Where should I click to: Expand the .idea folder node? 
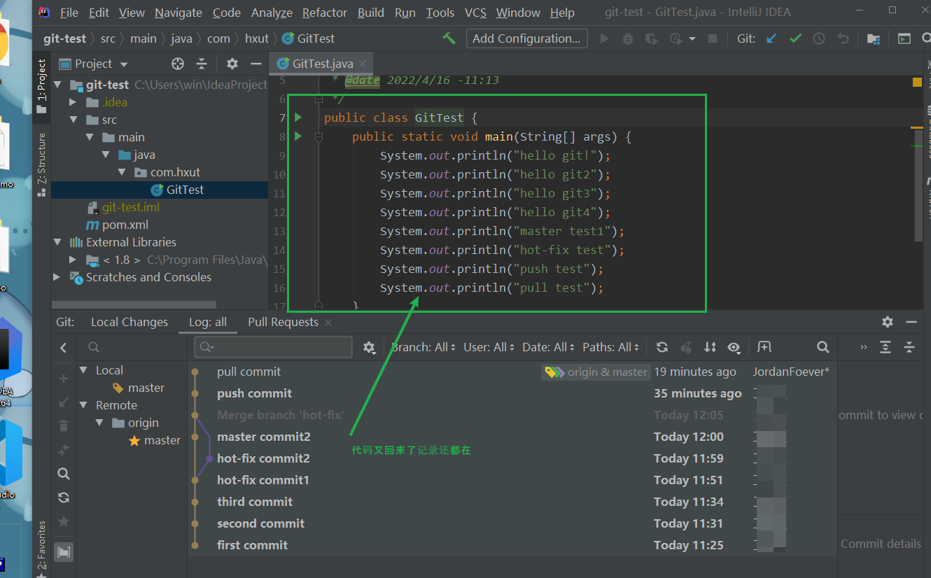73,102
